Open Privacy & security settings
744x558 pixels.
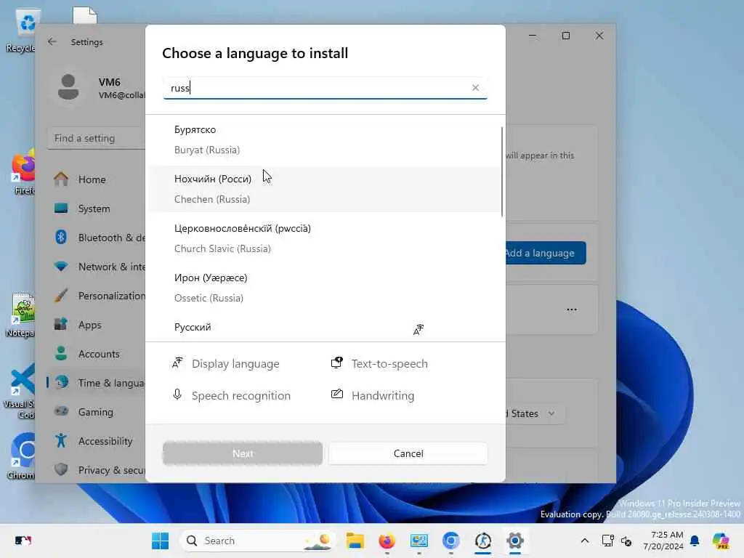[x=97, y=470]
